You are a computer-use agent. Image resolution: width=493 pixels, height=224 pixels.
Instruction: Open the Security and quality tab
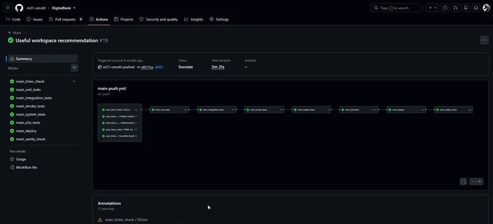[158, 19]
